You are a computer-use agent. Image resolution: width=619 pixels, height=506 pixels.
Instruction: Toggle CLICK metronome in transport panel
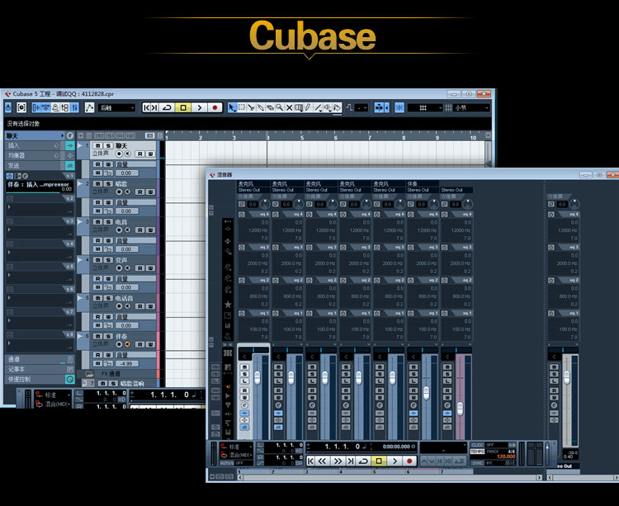pos(477,445)
